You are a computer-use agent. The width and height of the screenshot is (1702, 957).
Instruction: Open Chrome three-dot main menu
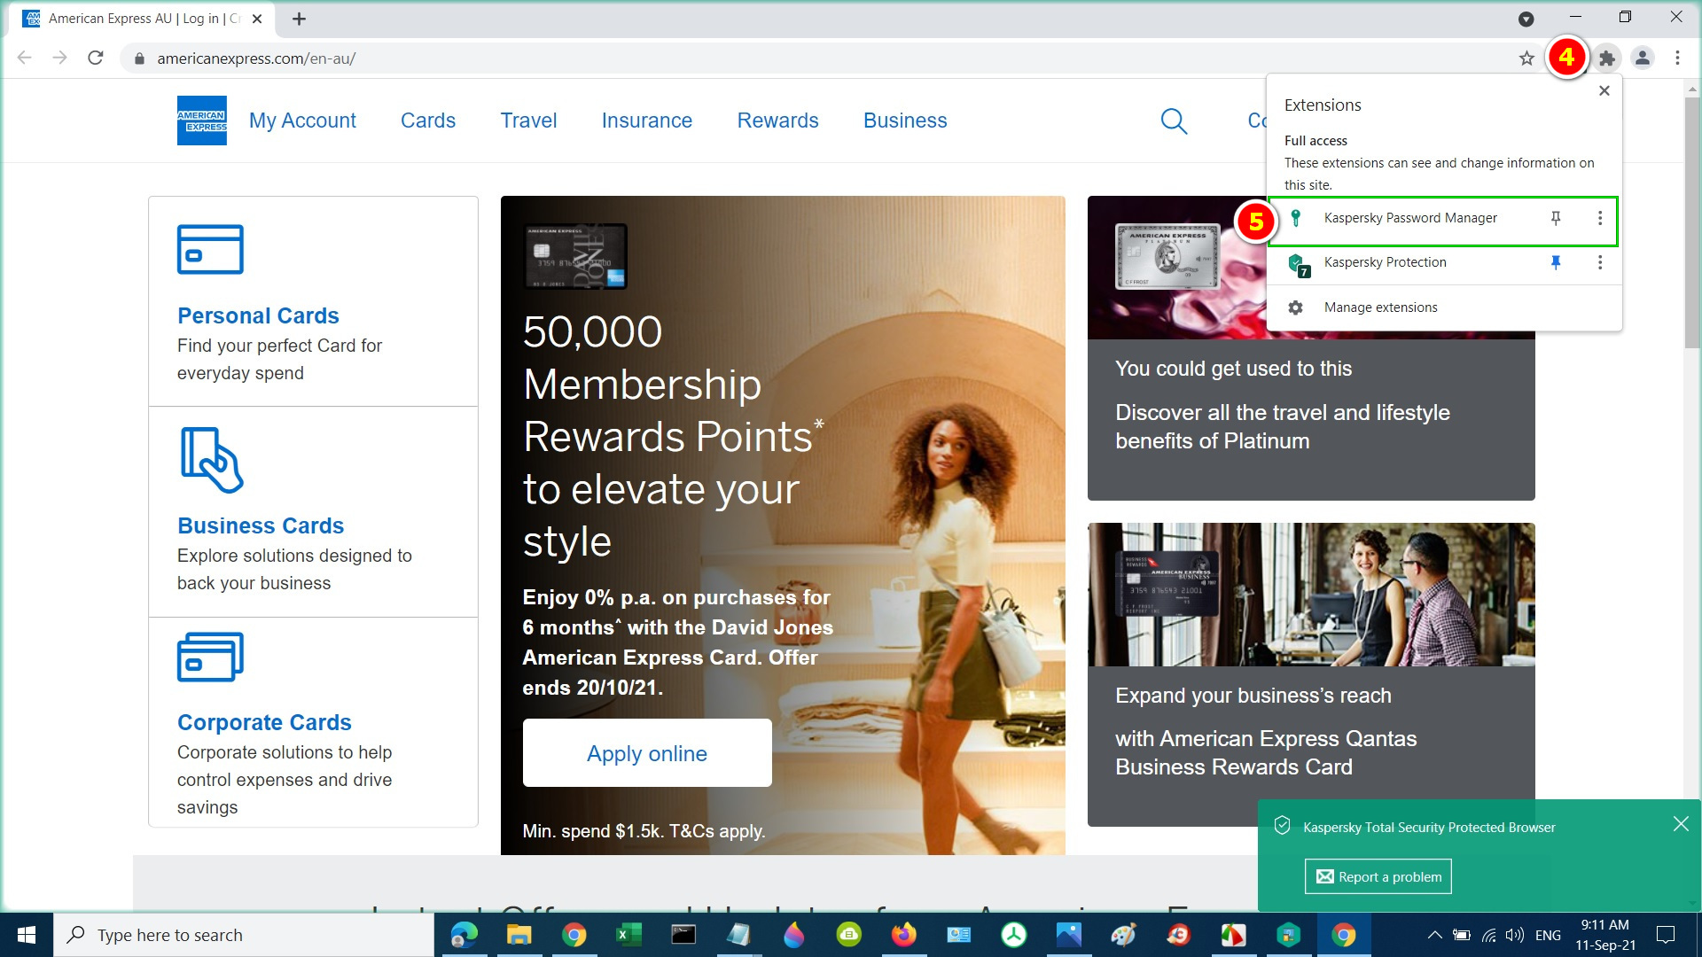point(1677,58)
